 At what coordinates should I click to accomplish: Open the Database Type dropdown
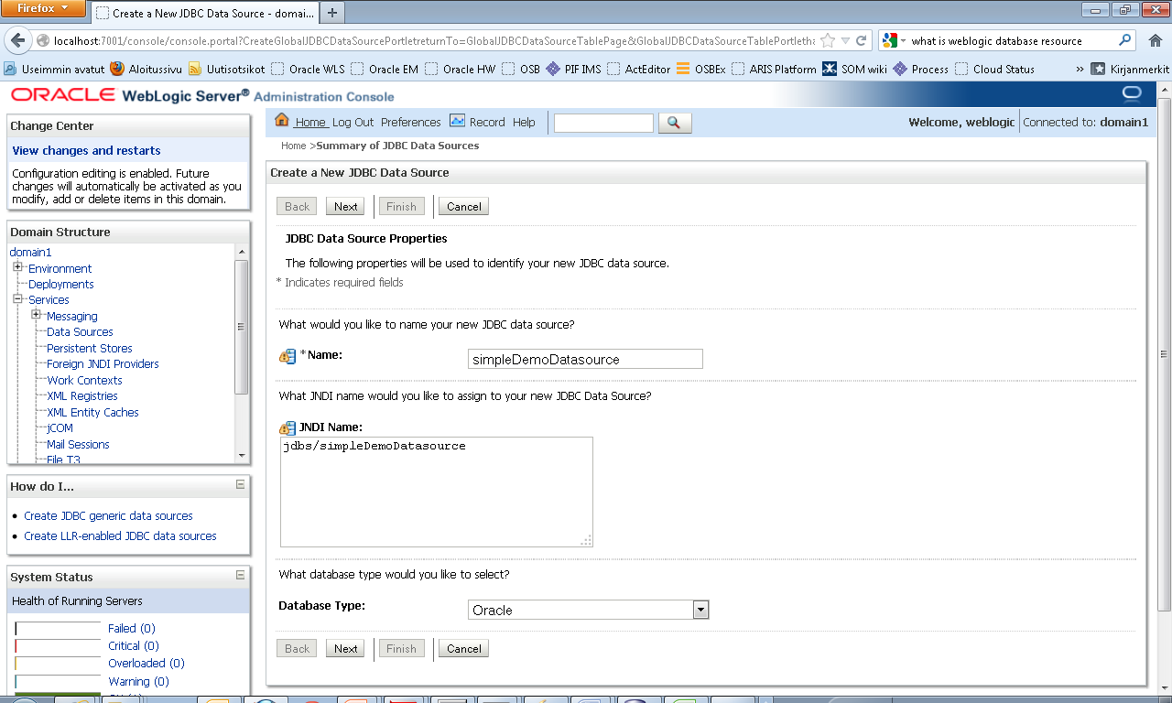pyautogui.click(x=700, y=609)
